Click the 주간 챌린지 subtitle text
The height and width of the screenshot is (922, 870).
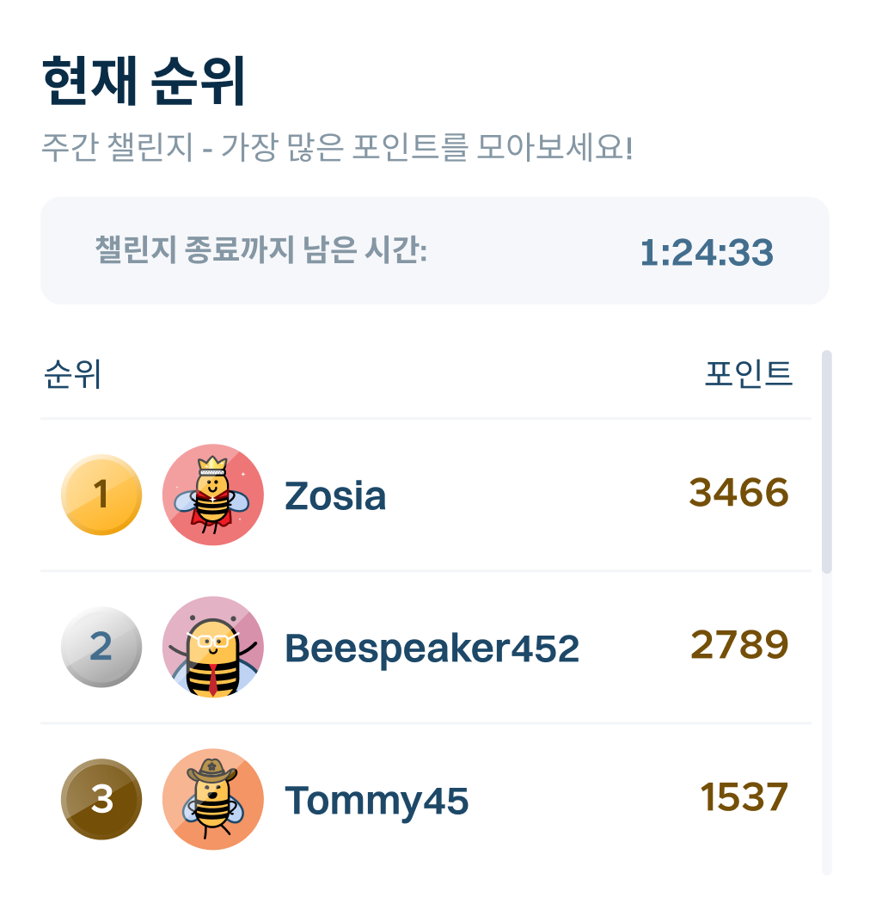point(337,149)
